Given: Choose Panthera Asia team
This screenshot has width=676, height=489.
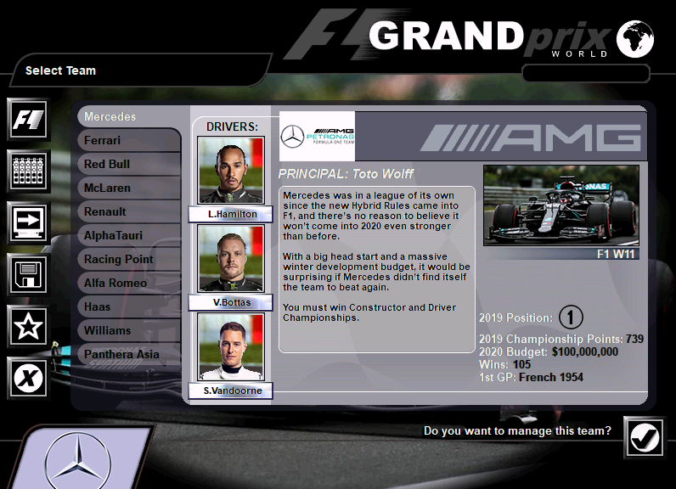Looking at the screenshot, I should pyautogui.click(x=129, y=354).
